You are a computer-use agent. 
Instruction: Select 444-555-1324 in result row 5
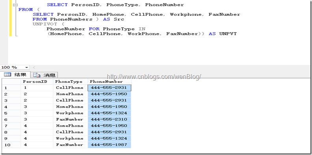(x=110, y=113)
